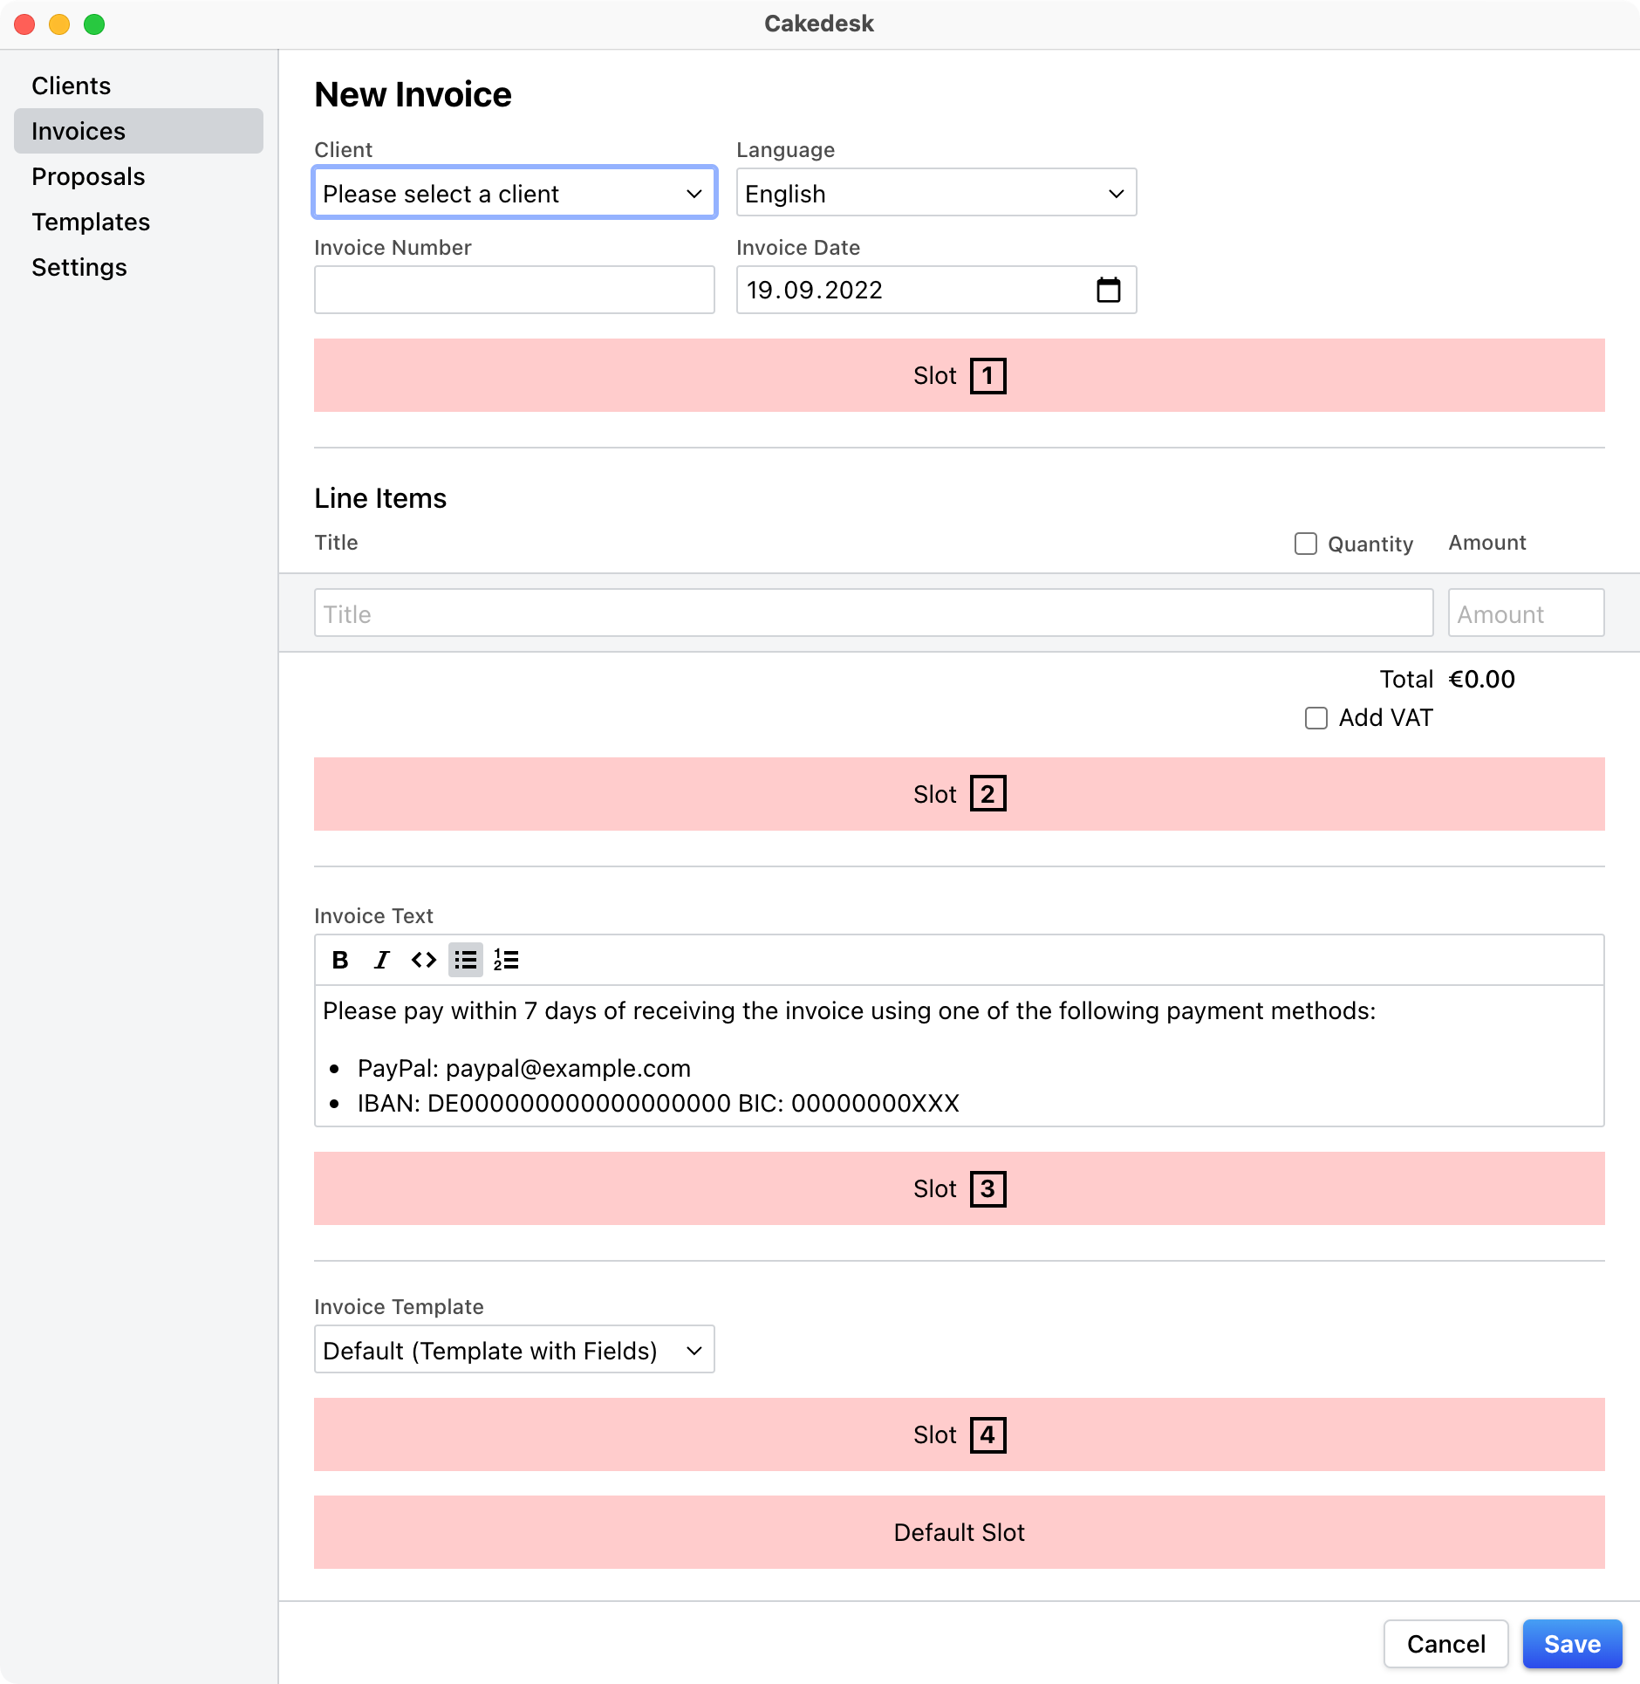The width and height of the screenshot is (1640, 1684).
Task: Toggle italic formatting in Invoice Text
Action: click(381, 960)
